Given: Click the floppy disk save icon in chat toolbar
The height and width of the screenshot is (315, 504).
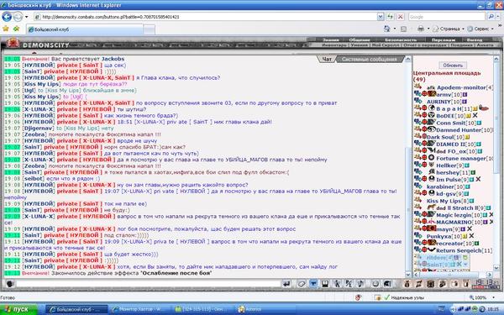Looking at the screenshot, I should [325, 284].
